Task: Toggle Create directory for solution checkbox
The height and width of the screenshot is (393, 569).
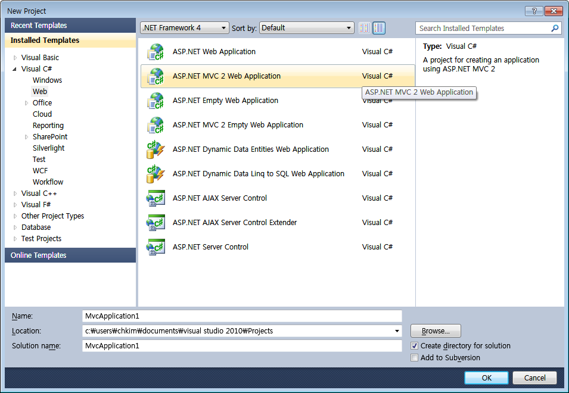Action: [415, 346]
